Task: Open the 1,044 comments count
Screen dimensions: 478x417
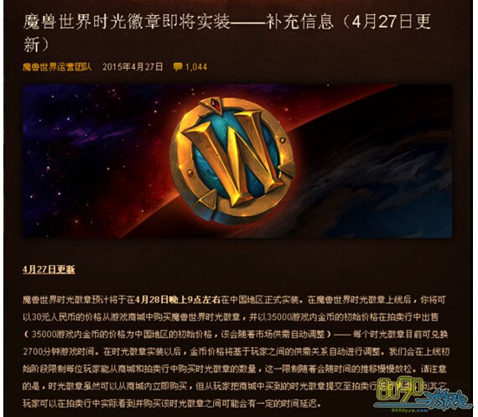Action: (196, 67)
